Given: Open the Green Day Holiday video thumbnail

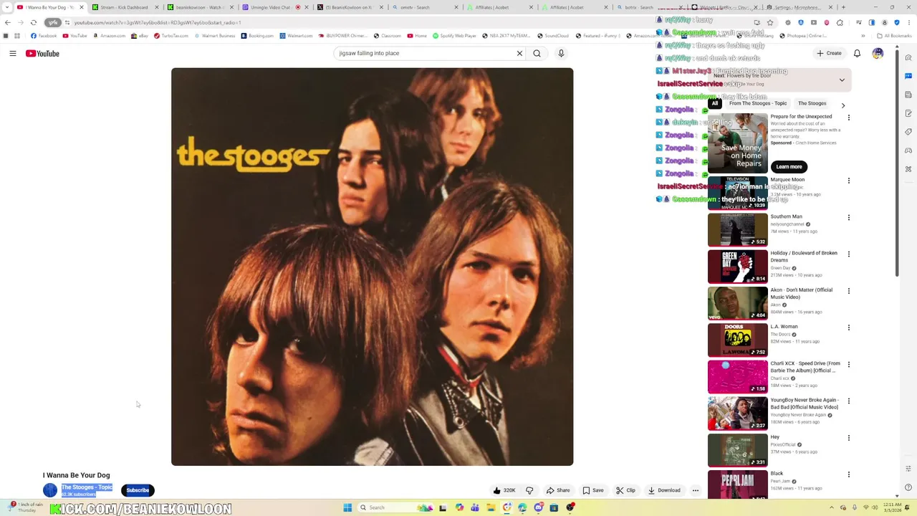Looking at the screenshot, I should [737, 266].
